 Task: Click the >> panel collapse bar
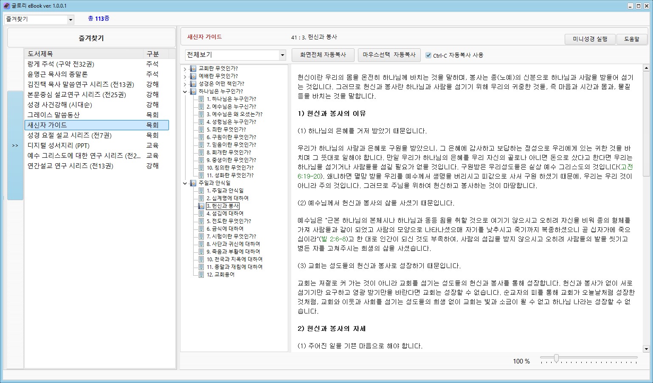point(15,145)
